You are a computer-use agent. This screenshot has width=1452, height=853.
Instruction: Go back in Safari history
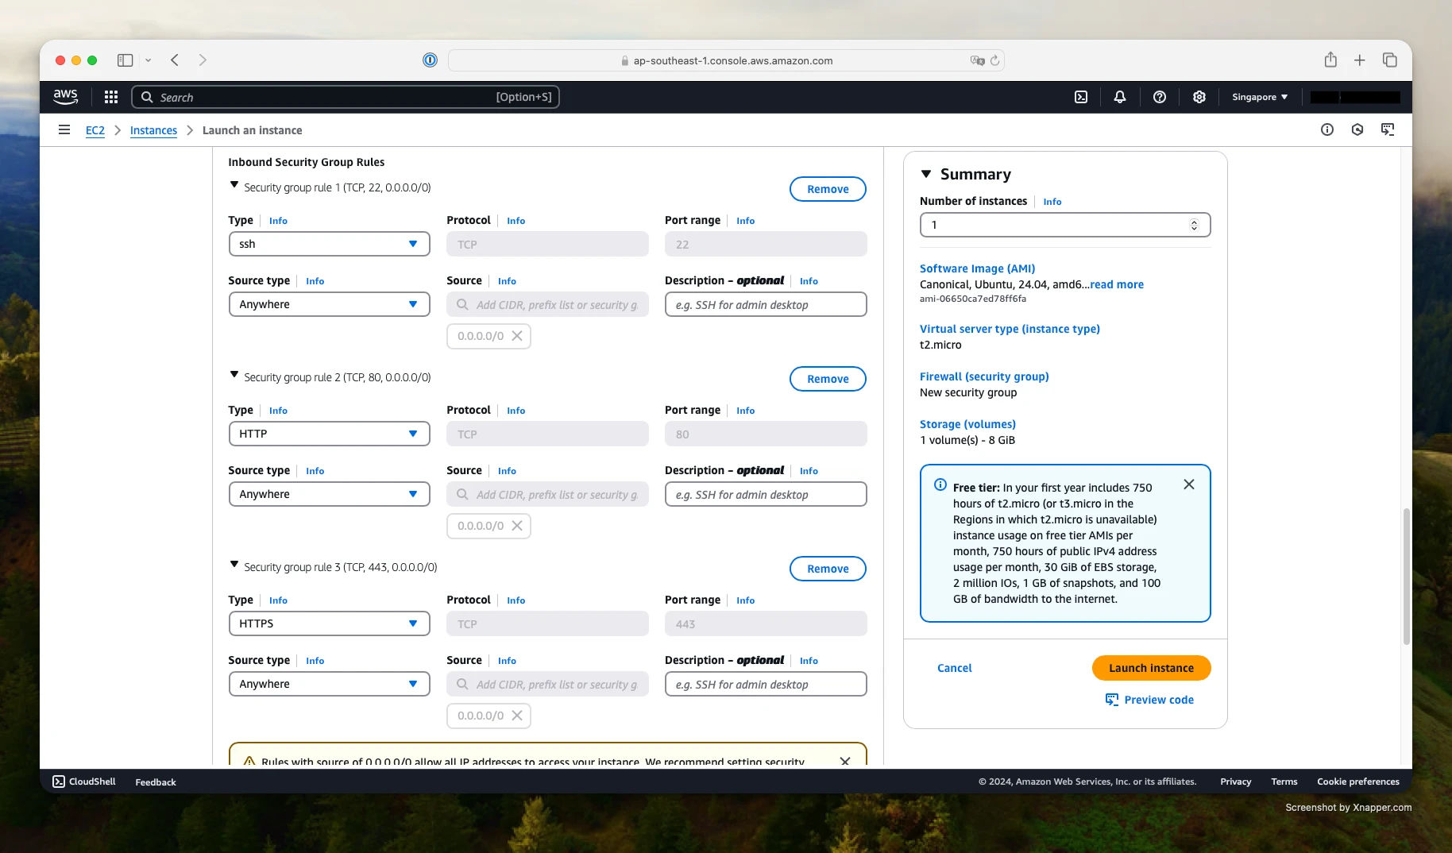click(x=175, y=60)
